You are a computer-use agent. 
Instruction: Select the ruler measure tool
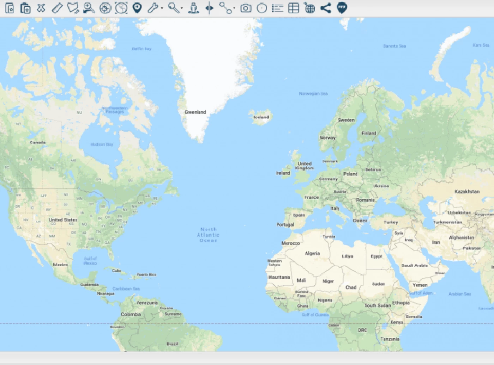[57, 8]
